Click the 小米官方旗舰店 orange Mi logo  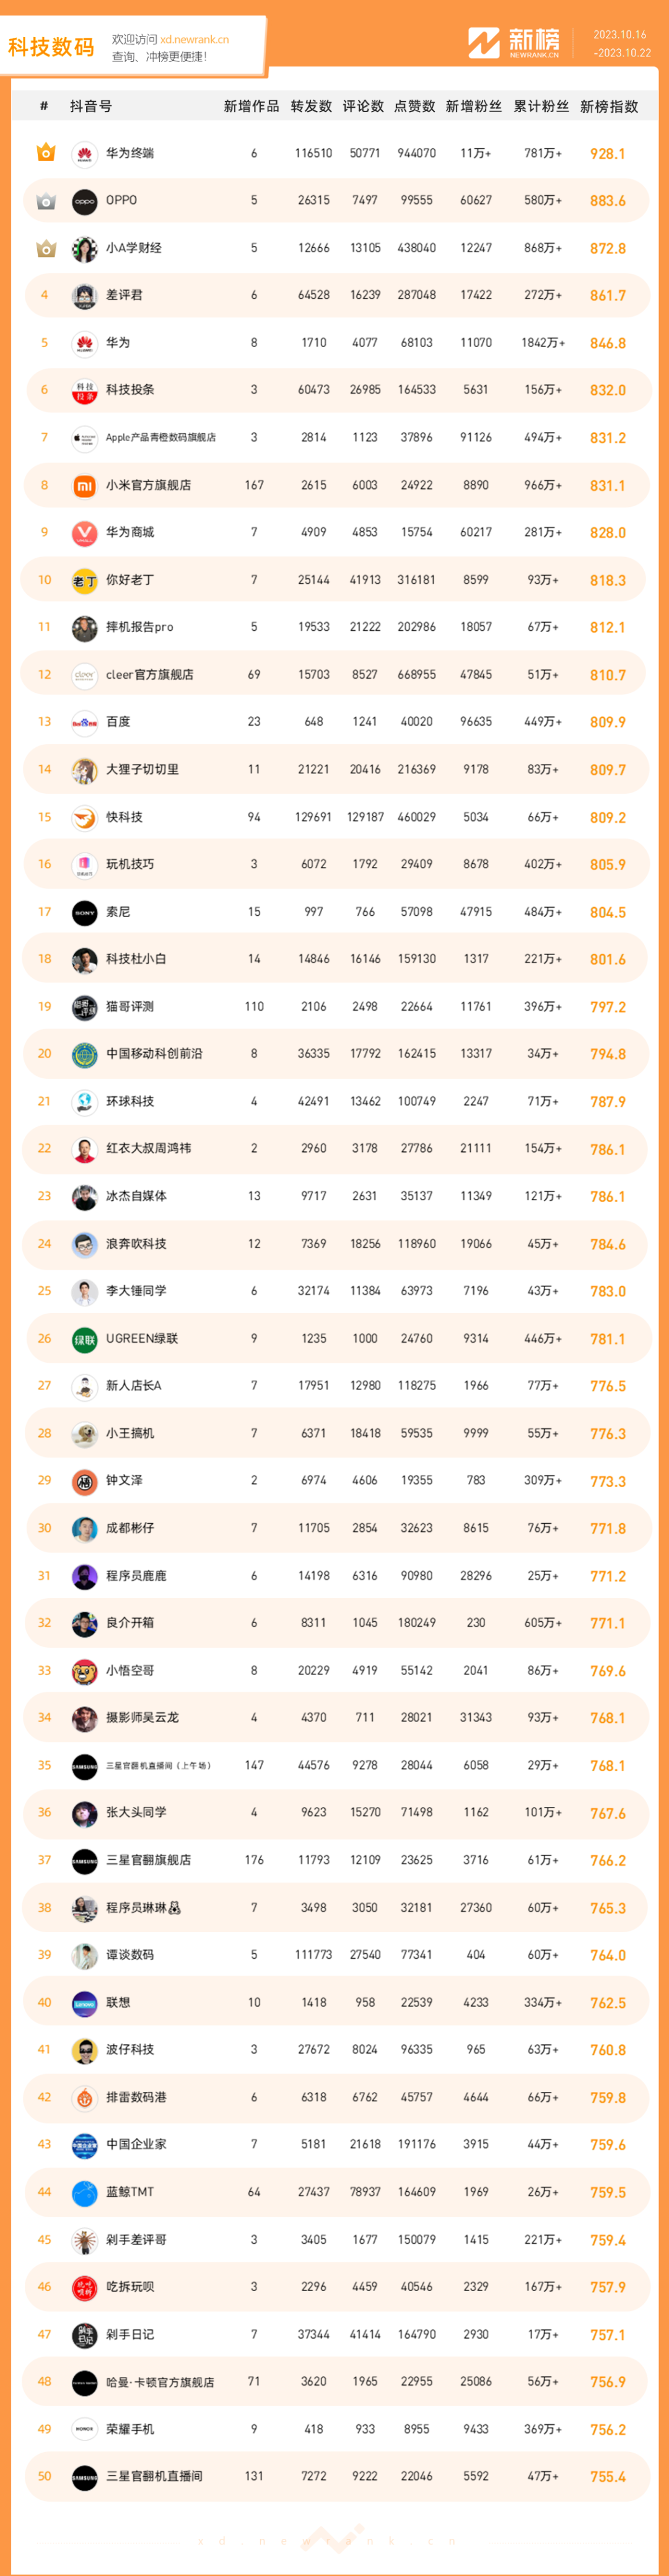click(84, 485)
